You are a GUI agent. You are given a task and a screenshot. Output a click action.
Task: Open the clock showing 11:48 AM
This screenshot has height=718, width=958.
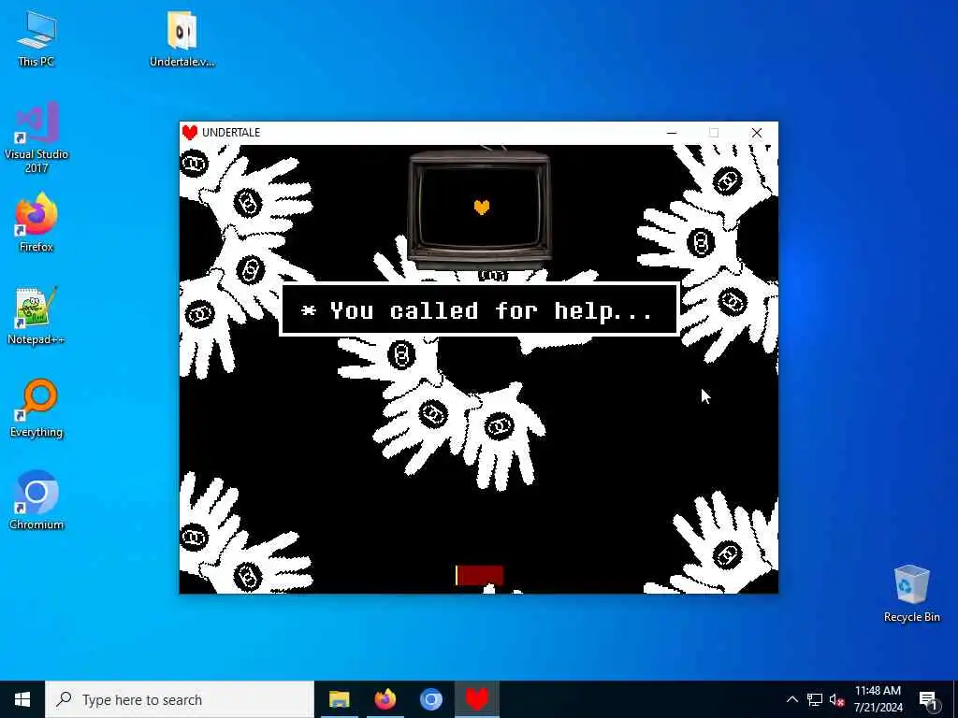pos(878,699)
